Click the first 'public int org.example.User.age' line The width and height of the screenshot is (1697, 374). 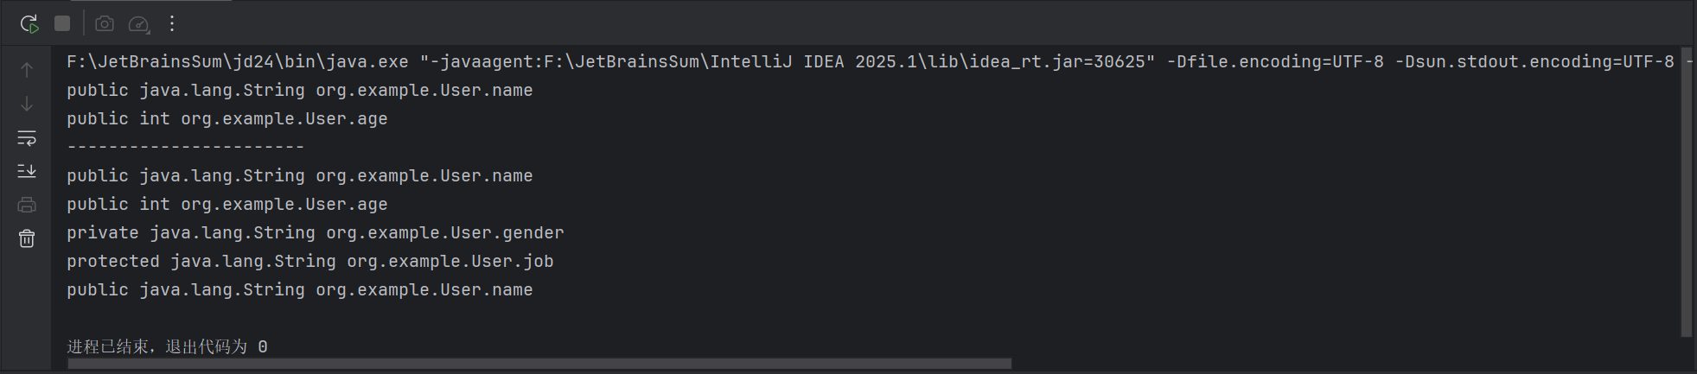[x=227, y=118]
